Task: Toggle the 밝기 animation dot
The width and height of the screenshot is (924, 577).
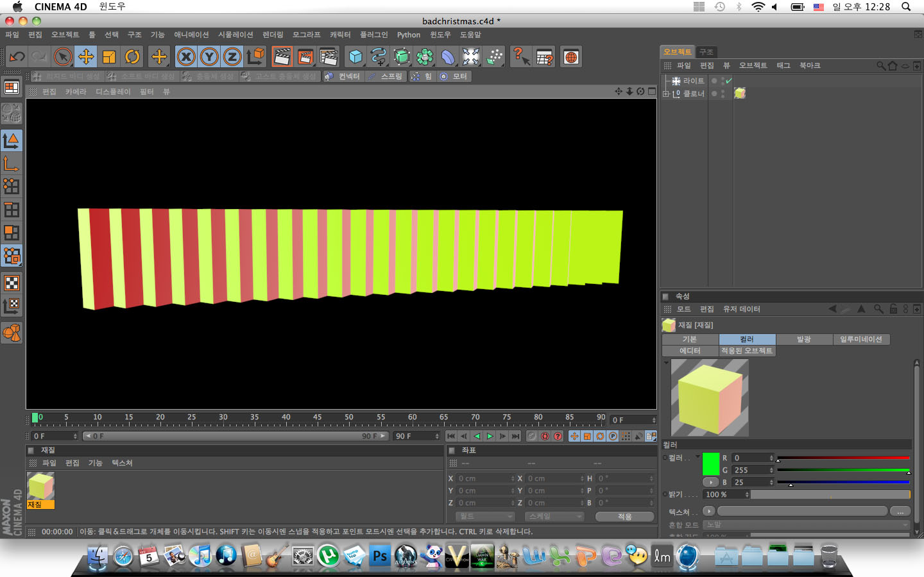Action: click(665, 494)
